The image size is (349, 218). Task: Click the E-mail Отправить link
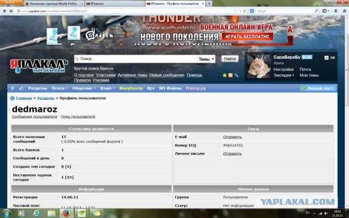tap(232, 137)
